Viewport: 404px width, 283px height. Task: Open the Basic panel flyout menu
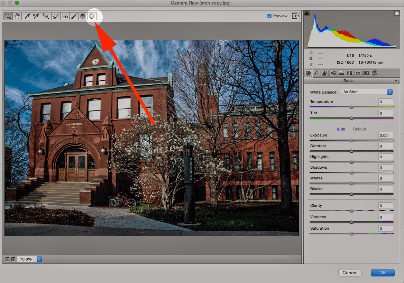(396, 80)
